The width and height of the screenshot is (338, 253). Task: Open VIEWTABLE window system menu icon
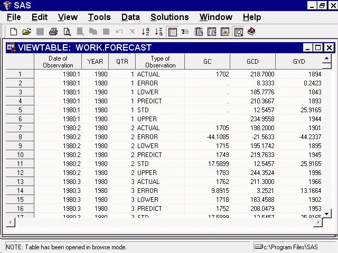pyautogui.click(x=11, y=48)
